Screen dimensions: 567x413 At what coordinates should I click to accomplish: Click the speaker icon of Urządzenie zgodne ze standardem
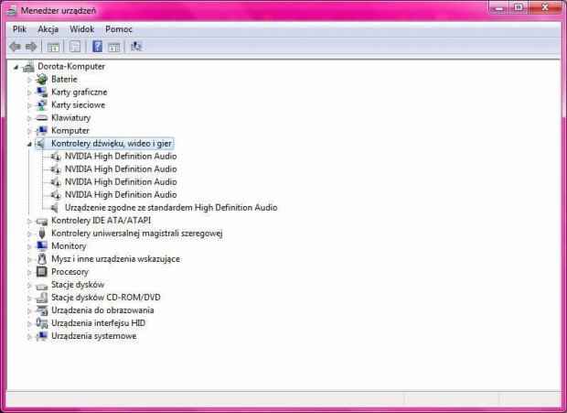[55, 208]
